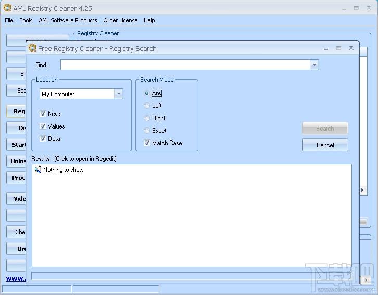Choose the Exact search mode
This screenshot has height=295, width=378.
[147, 131]
